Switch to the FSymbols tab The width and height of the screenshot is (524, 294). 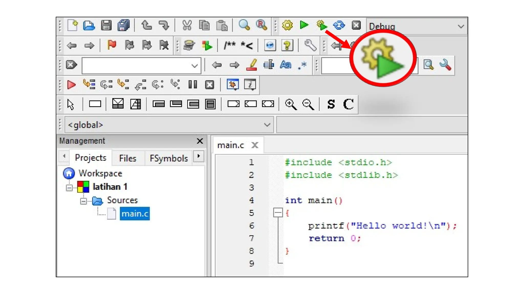tap(169, 158)
